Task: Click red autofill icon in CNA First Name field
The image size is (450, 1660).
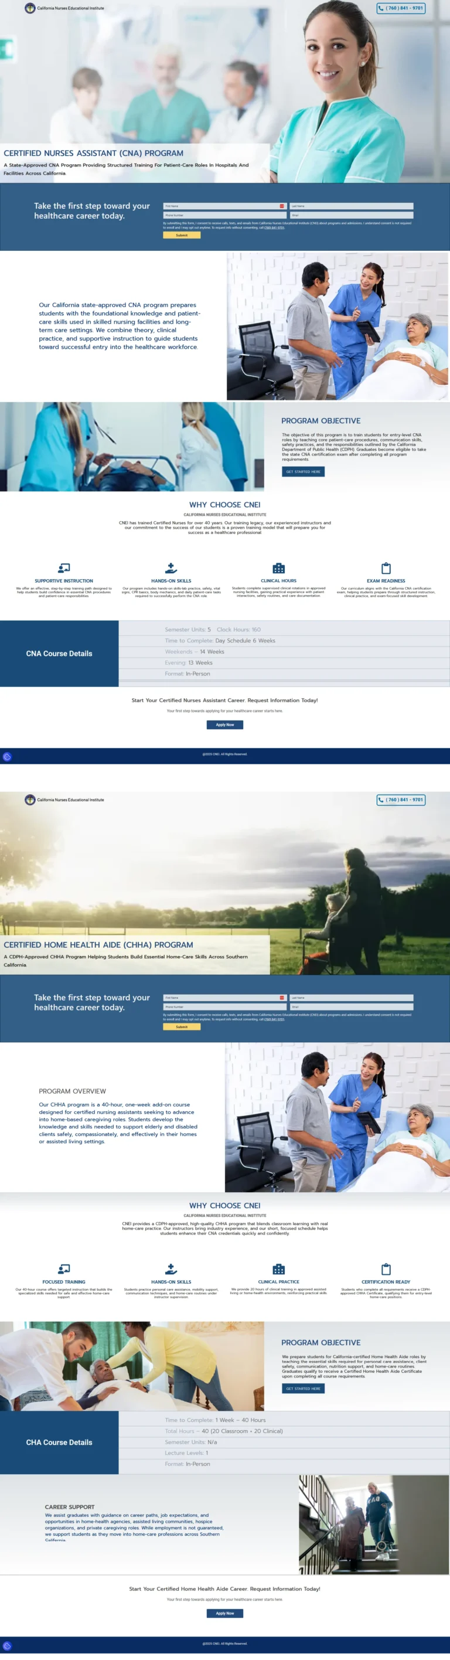Action: pyautogui.click(x=282, y=206)
